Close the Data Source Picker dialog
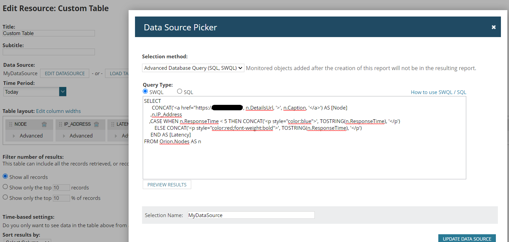The height and width of the screenshot is (242, 509). click(494, 27)
